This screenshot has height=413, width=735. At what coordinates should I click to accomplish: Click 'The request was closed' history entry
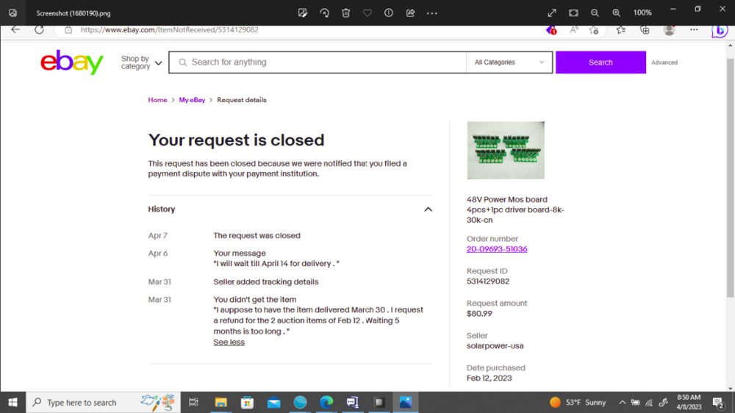click(257, 236)
